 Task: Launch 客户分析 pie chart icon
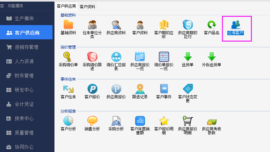coord(68,121)
